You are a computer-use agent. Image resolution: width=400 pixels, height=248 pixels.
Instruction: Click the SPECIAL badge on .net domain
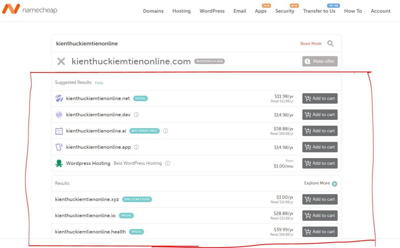[140, 98]
